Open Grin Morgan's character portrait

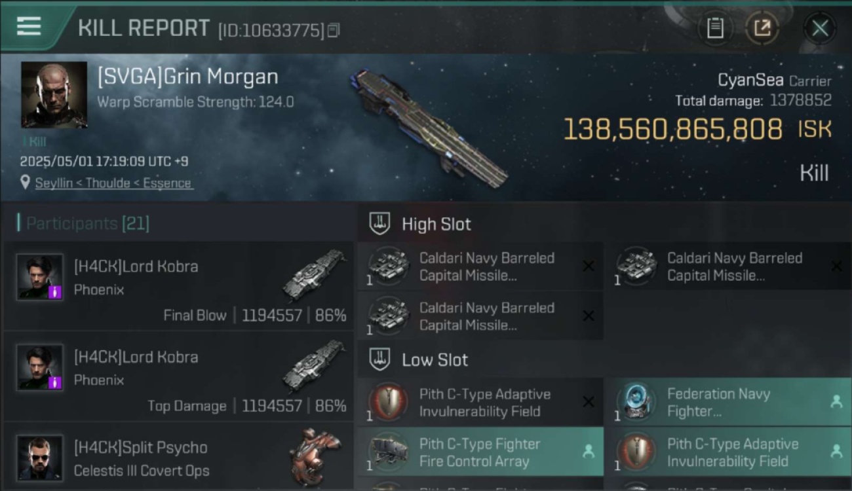[54, 95]
